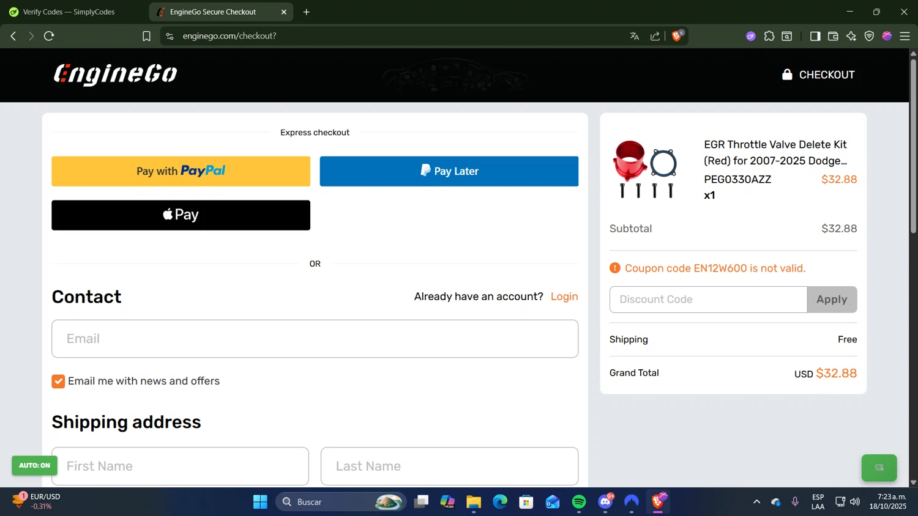Open the browser extensions puzzle icon
The width and height of the screenshot is (918, 516).
[x=769, y=36]
